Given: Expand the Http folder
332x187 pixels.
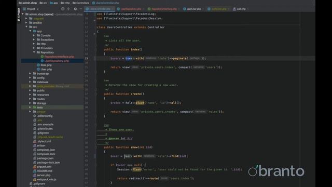Looking at the screenshot, I should coord(34,44).
